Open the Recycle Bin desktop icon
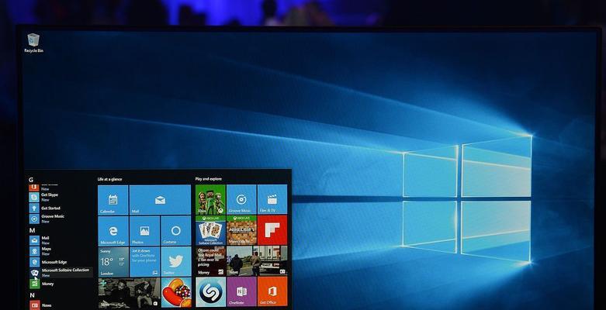 point(33,42)
